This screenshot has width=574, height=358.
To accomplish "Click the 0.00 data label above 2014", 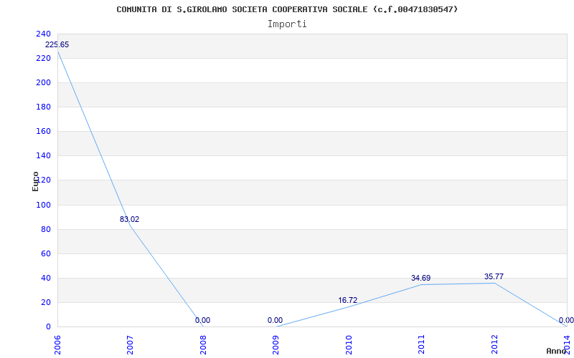I will tap(566, 320).
